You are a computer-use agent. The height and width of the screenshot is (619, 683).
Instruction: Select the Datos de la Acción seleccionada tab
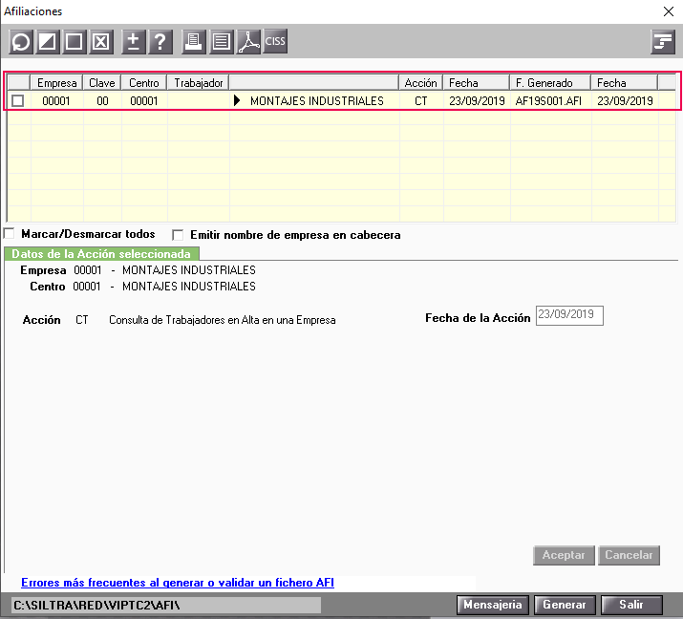(x=101, y=254)
